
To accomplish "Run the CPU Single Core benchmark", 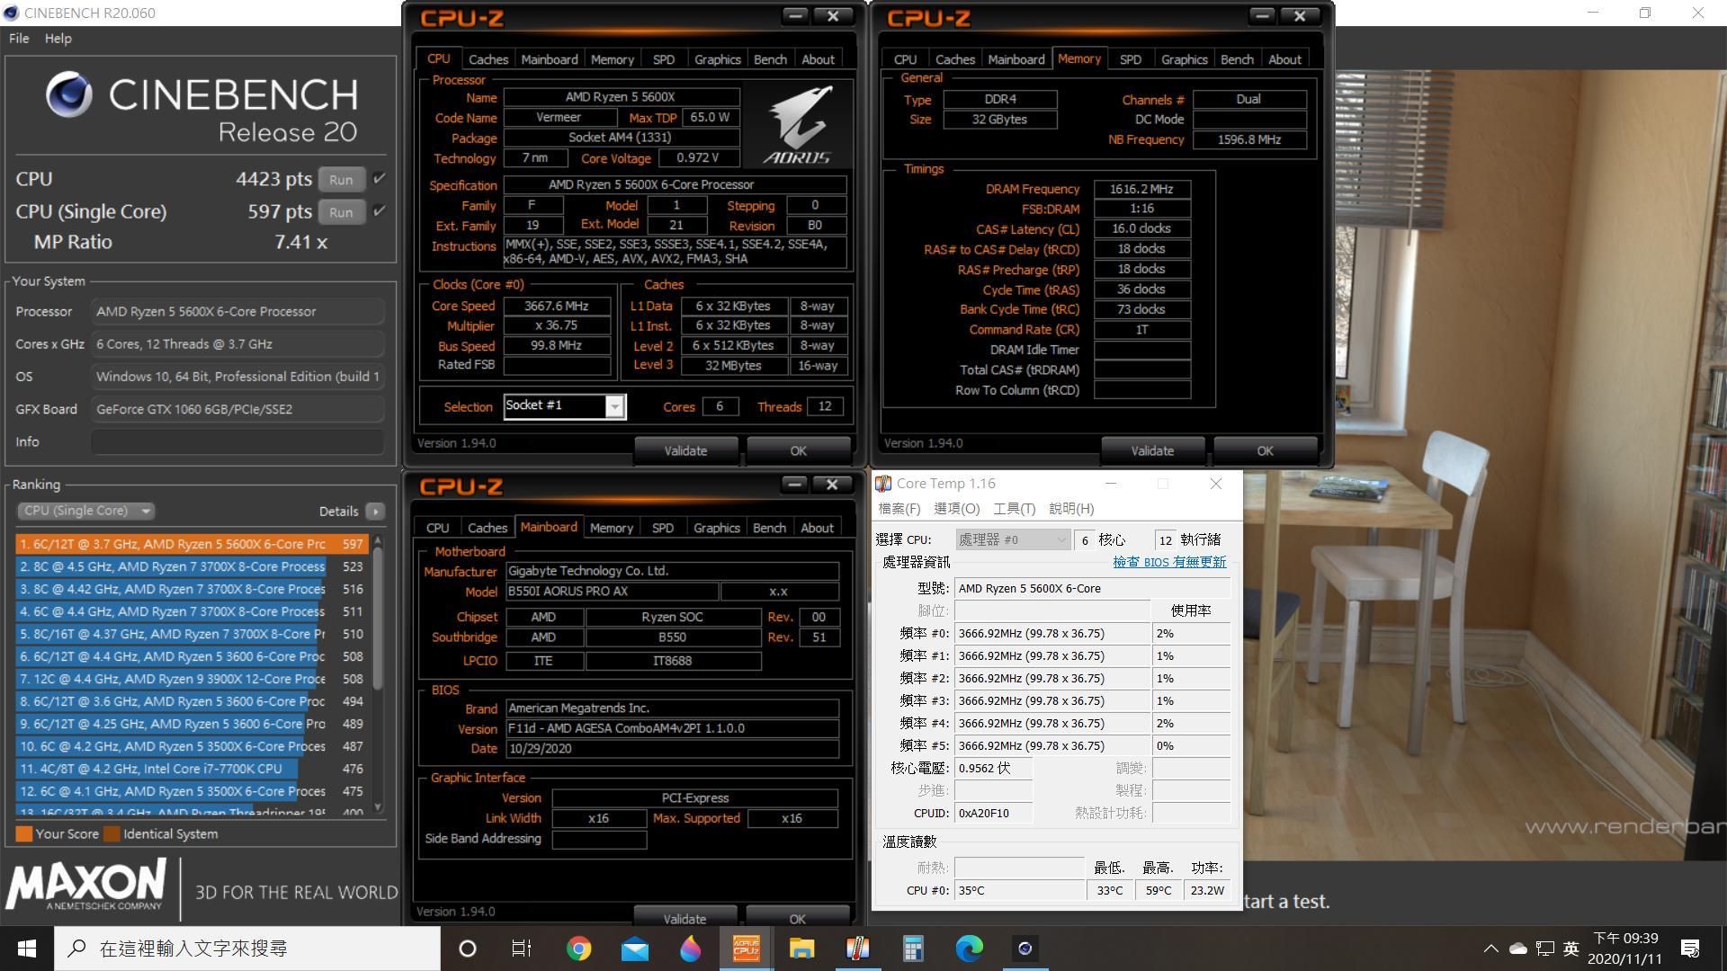I will 341,212.
